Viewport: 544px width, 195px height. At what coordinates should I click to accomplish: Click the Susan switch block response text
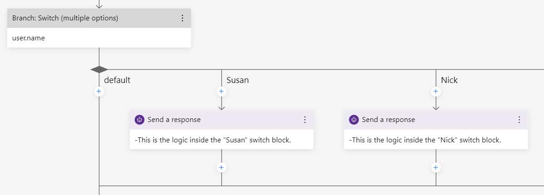pyautogui.click(x=213, y=140)
